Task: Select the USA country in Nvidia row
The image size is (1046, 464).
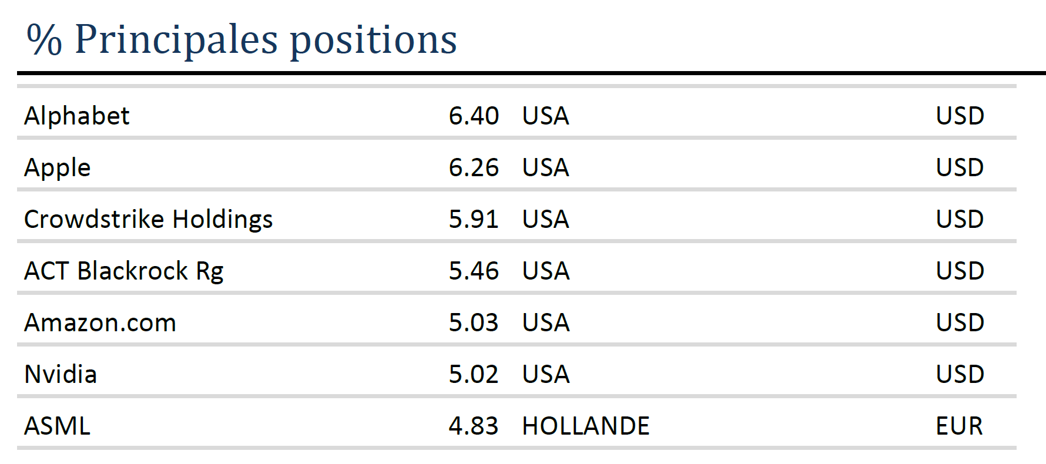Action: click(x=545, y=374)
